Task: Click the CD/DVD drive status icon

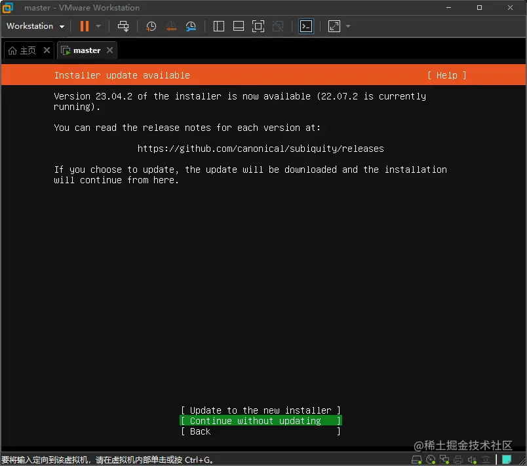Action: coord(431,459)
